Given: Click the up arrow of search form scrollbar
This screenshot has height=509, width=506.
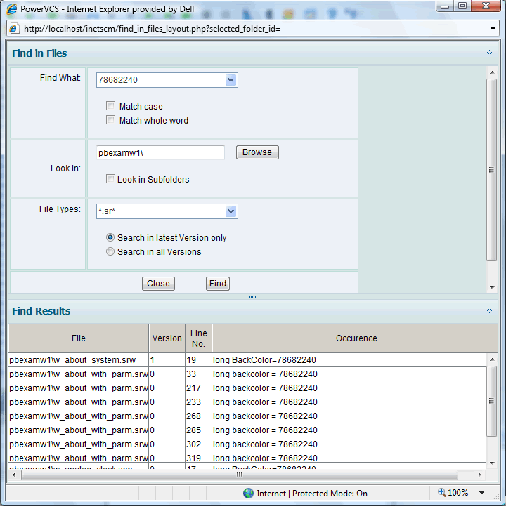Looking at the screenshot, I should click(x=492, y=72).
